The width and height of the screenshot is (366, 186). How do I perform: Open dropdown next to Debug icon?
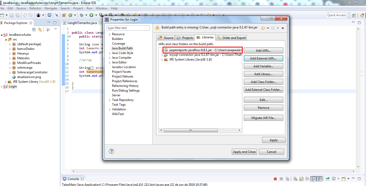click(86, 15)
